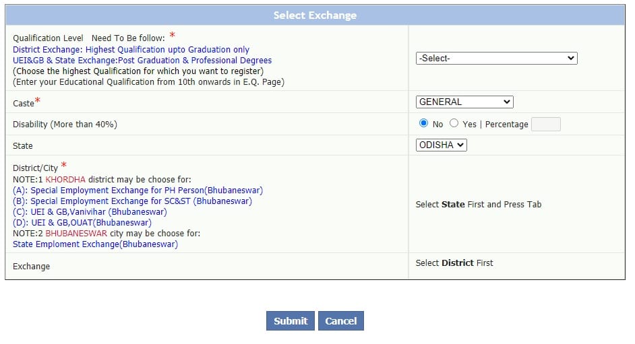
Task: Click 'Select District First' message
Action: (x=454, y=263)
